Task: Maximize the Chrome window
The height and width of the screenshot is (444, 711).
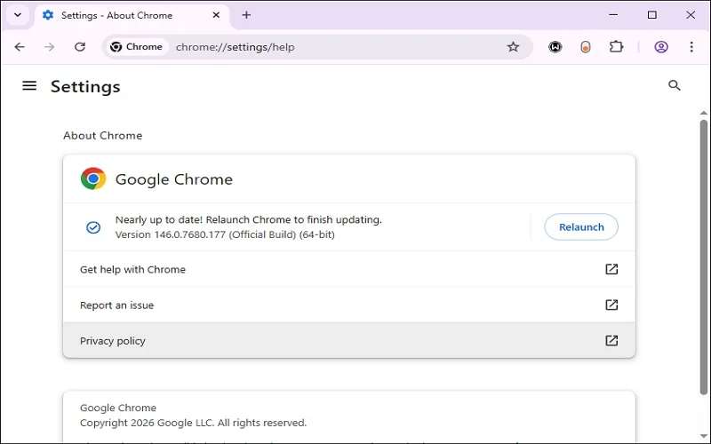Action: point(652,15)
